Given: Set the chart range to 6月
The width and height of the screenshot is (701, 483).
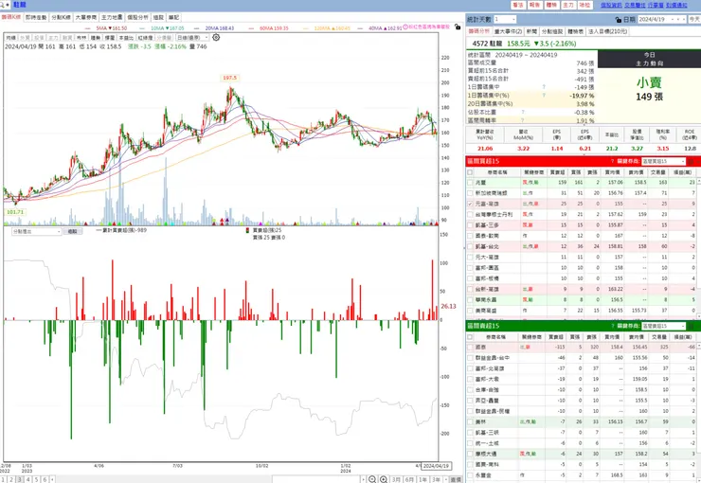Looking at the screenshot, I should (x=409, y=479).
